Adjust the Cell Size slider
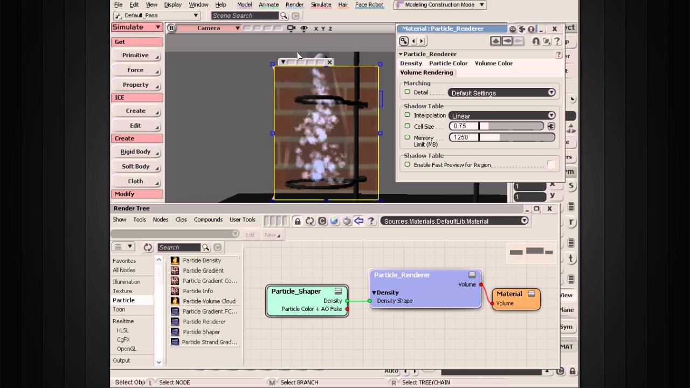Viewport: 690px width, 388px height. tap(512, 126)
